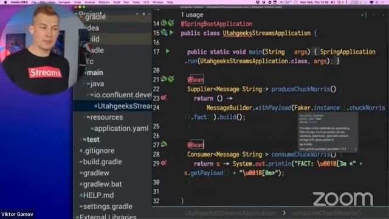Collapse the java folder in project tree
Screen dimensions: 389x219
coord(84,84)
